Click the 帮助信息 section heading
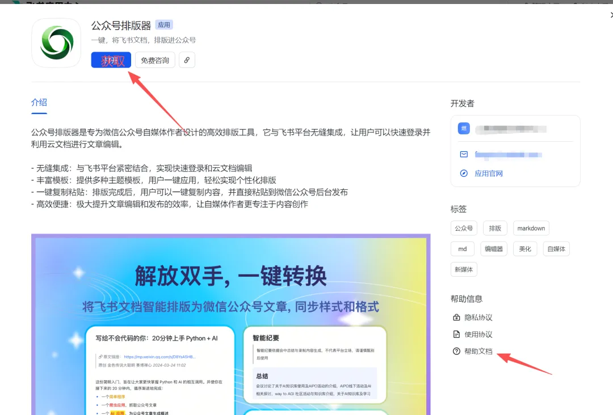This screenshot has width=613, height=415. click(467, 299)
